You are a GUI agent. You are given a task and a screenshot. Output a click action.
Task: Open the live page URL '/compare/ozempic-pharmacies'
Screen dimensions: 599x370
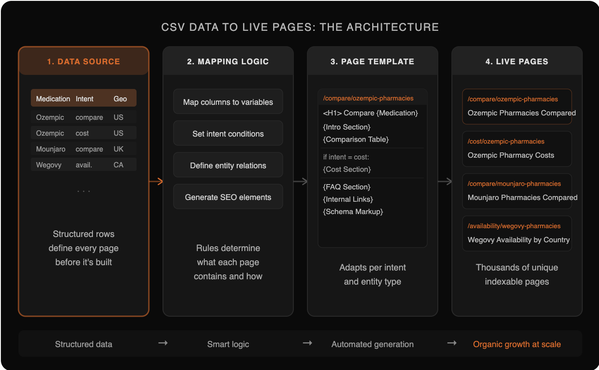click(513, 99)
